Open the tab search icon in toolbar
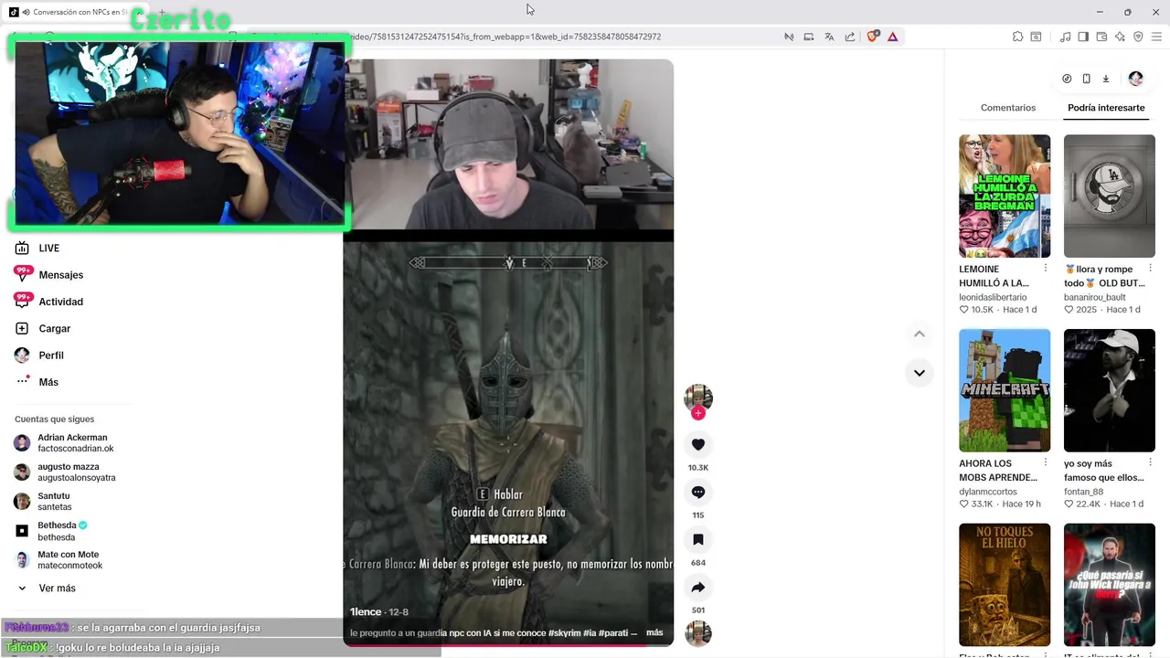1170x658 pixels. (1036, 37)
